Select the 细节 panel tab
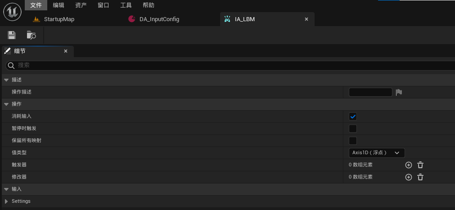455x210 pixels. tap(38, 51)
